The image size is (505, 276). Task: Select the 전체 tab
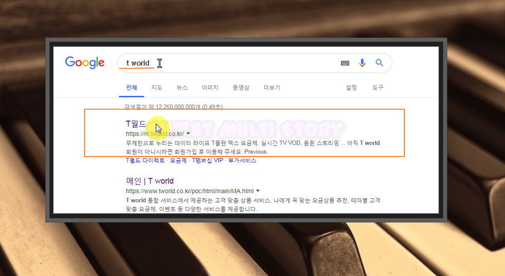(132, 88)
